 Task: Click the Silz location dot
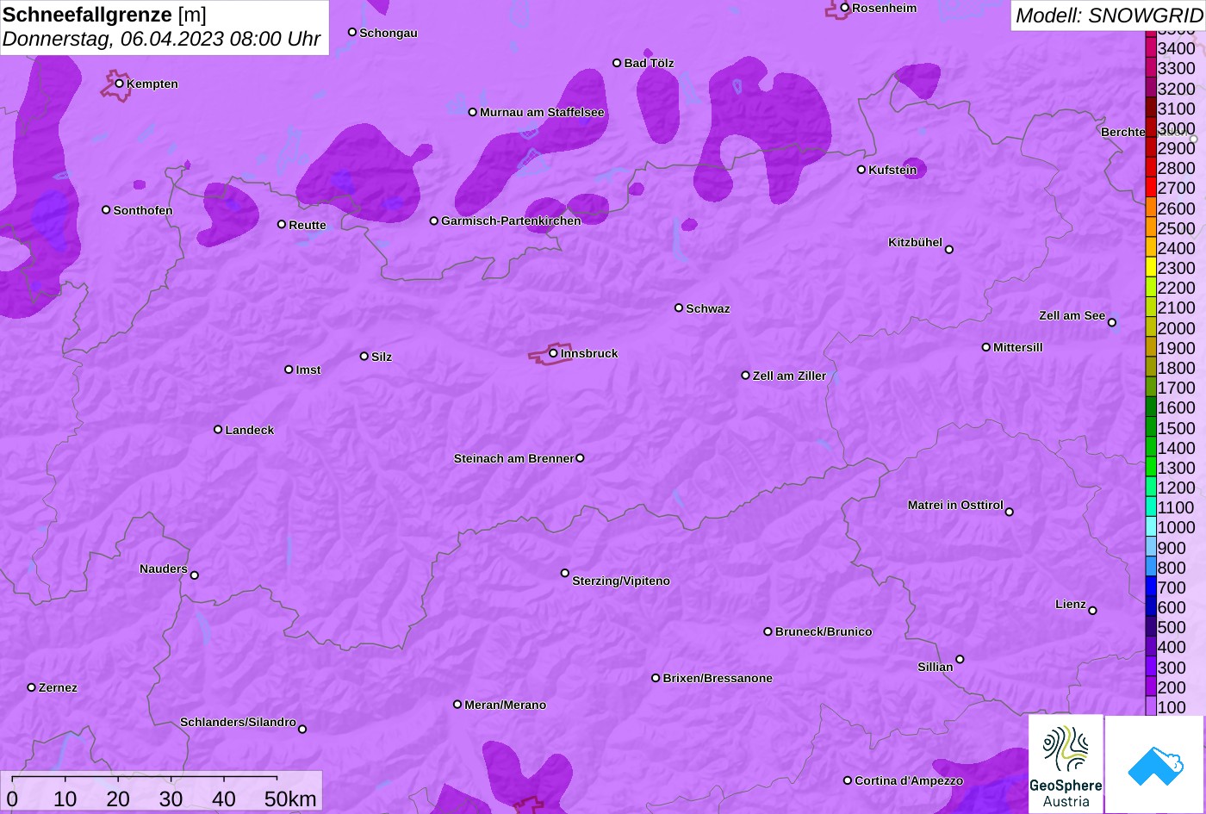point(364,357)
